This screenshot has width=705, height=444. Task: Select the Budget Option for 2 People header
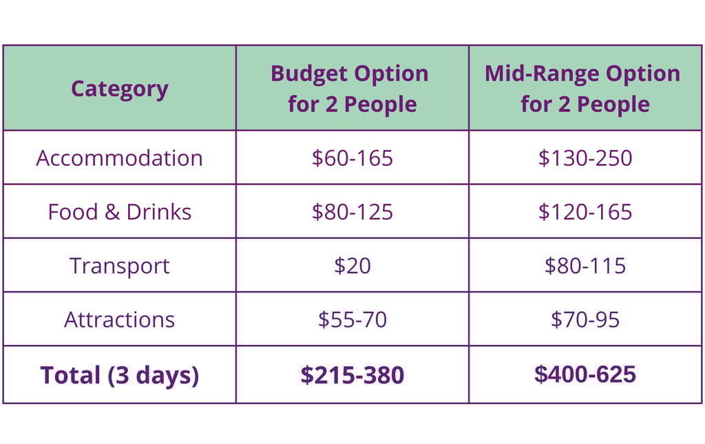point(352,88)
